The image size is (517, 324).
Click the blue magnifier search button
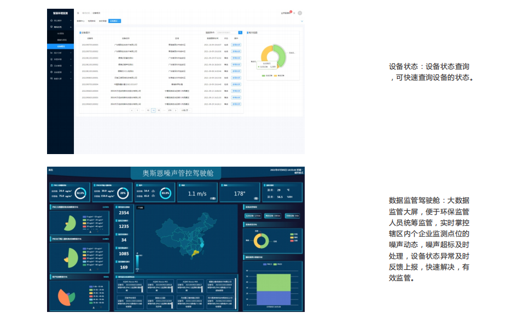pyautogui.click(x=240, y=33)
